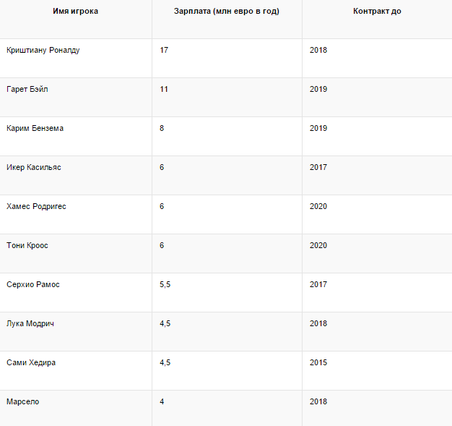Click the Сами Хедира name cell

pyautogui.click(x=31, y=363)
